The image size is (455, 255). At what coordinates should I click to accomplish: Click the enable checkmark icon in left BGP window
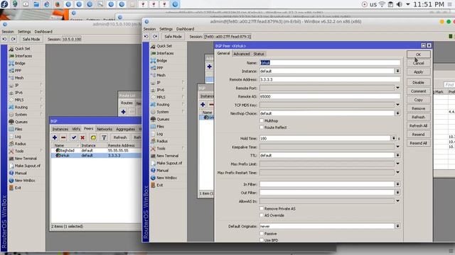(x=74, y=137)
